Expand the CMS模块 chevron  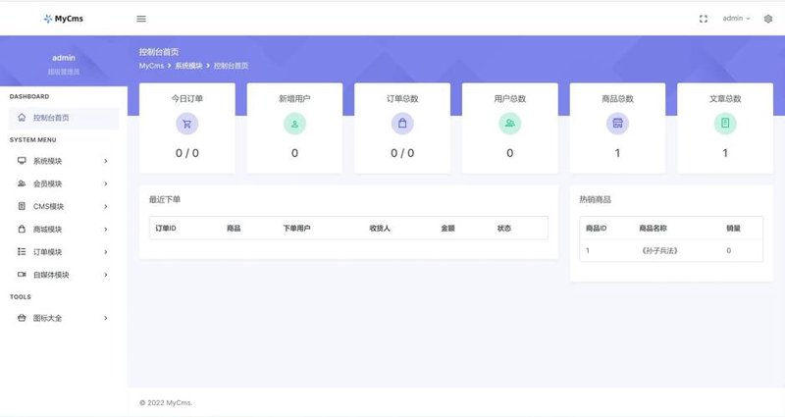click(106, 206)
